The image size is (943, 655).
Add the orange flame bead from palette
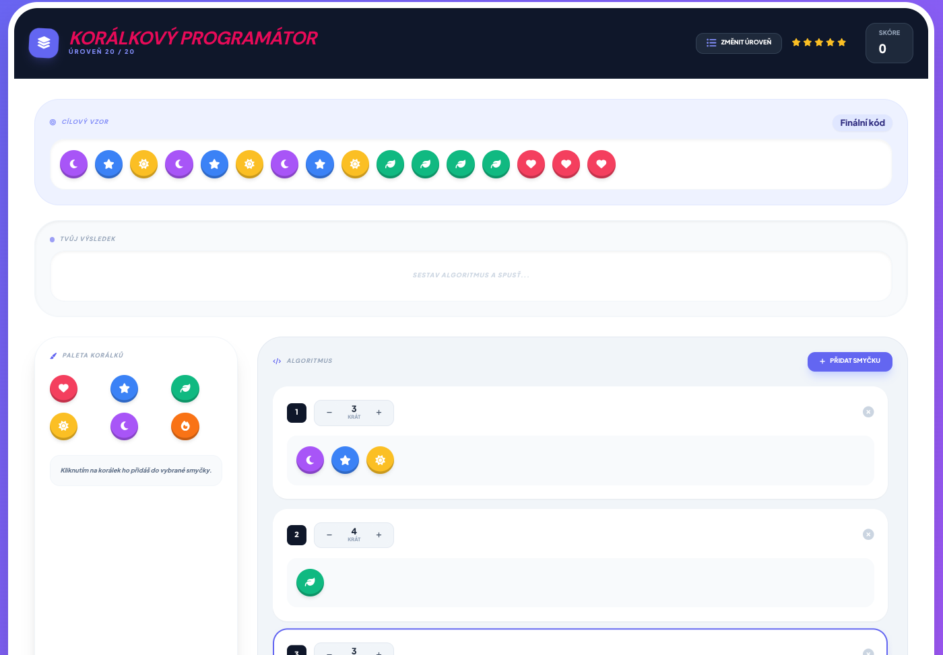point(185,426)
